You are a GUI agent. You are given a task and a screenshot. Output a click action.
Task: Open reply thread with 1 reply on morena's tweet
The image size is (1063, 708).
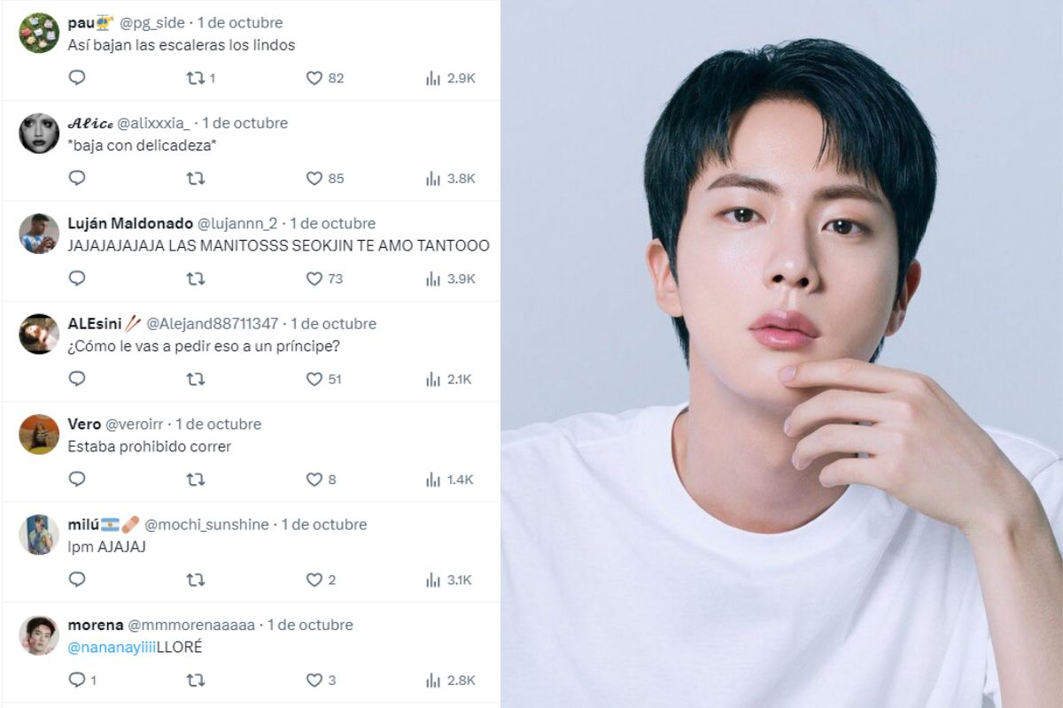(x=82, y=680)
